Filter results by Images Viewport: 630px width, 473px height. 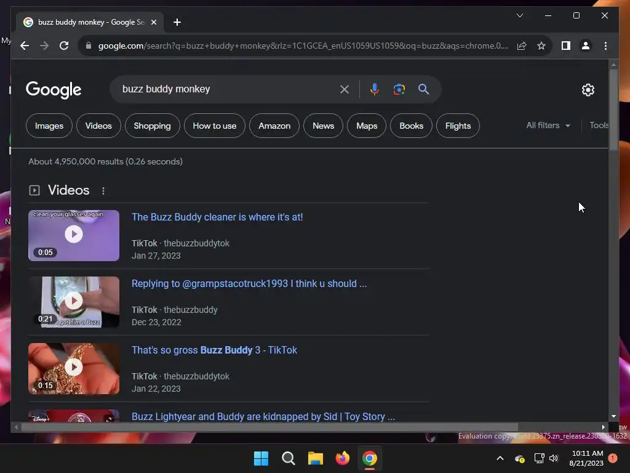tap(49, 126)
